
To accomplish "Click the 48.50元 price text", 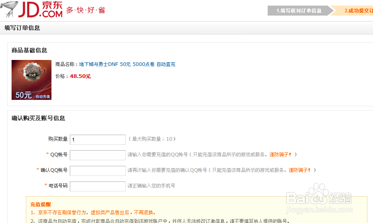I will point(80,76).
